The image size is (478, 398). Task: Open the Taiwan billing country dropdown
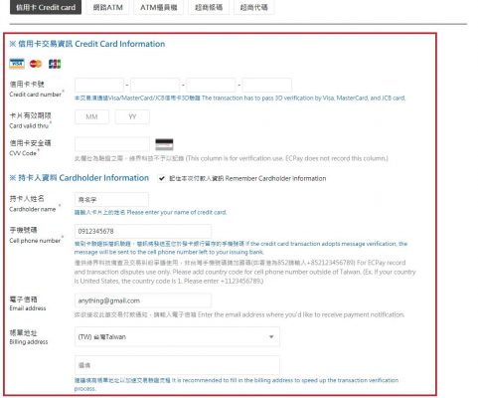pyautogui.click(x=177, y=336)
